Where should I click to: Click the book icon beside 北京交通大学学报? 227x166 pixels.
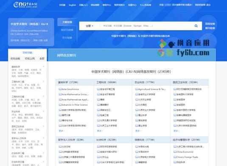point(98,120)
